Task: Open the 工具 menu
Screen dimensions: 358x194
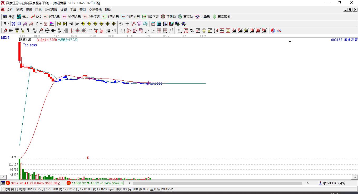Action: [73, 10]
